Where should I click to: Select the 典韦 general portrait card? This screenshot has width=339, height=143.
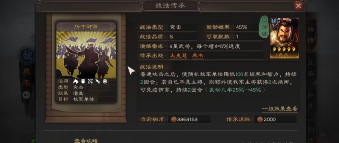pyautogui.click(x=285, y=38)
